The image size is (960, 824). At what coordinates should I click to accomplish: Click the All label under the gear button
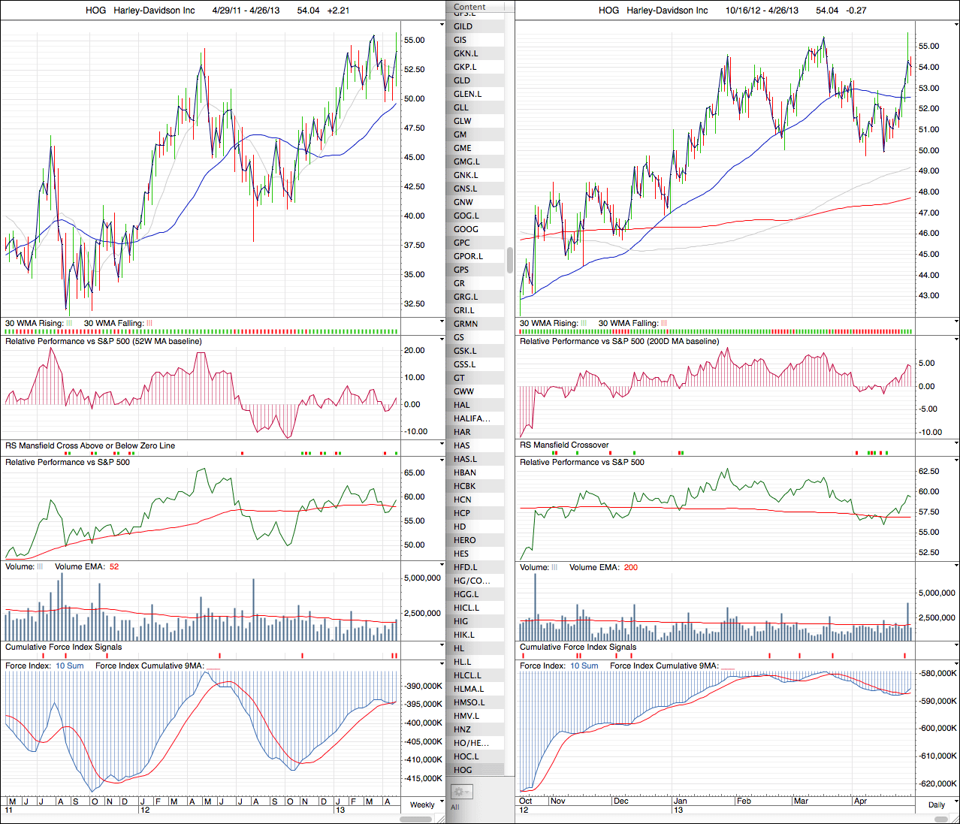click(x=455, y=807)
